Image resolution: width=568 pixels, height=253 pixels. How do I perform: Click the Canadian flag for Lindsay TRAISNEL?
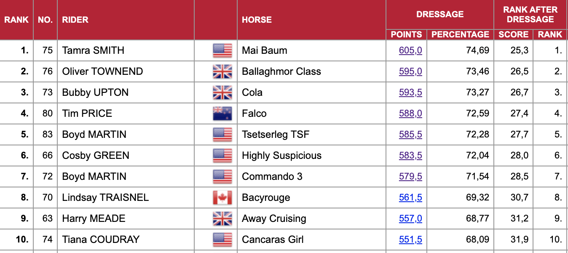coord(222,198)
